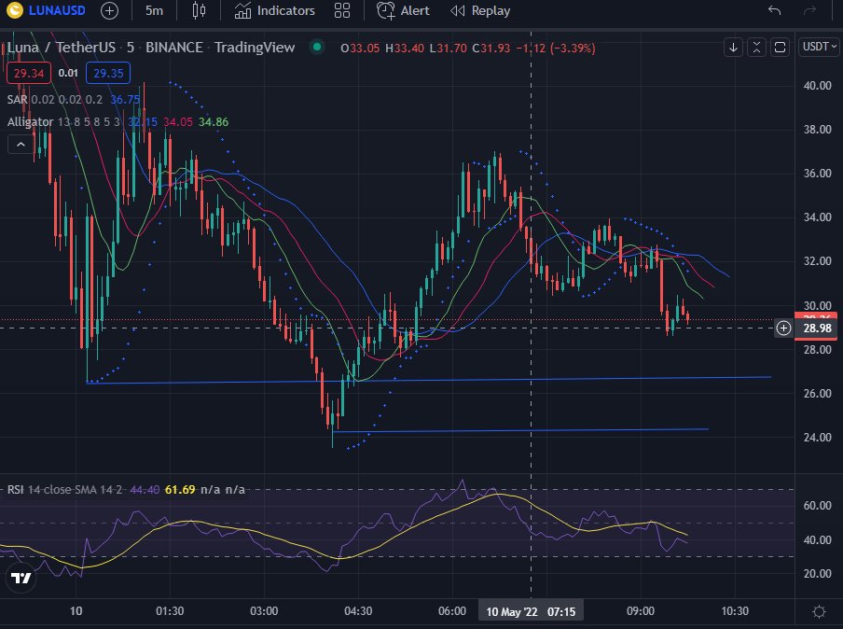Screen dimensions: 843x629
Task: Add a symbol with the plus circle icon
Action: click(110, 11)
